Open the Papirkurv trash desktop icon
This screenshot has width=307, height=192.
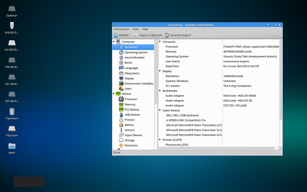click(12, 112)
